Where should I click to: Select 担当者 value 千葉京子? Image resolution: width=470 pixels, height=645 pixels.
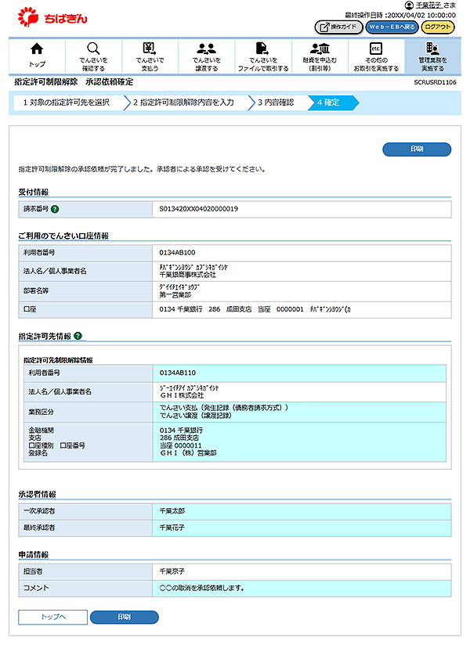point(172,571)
